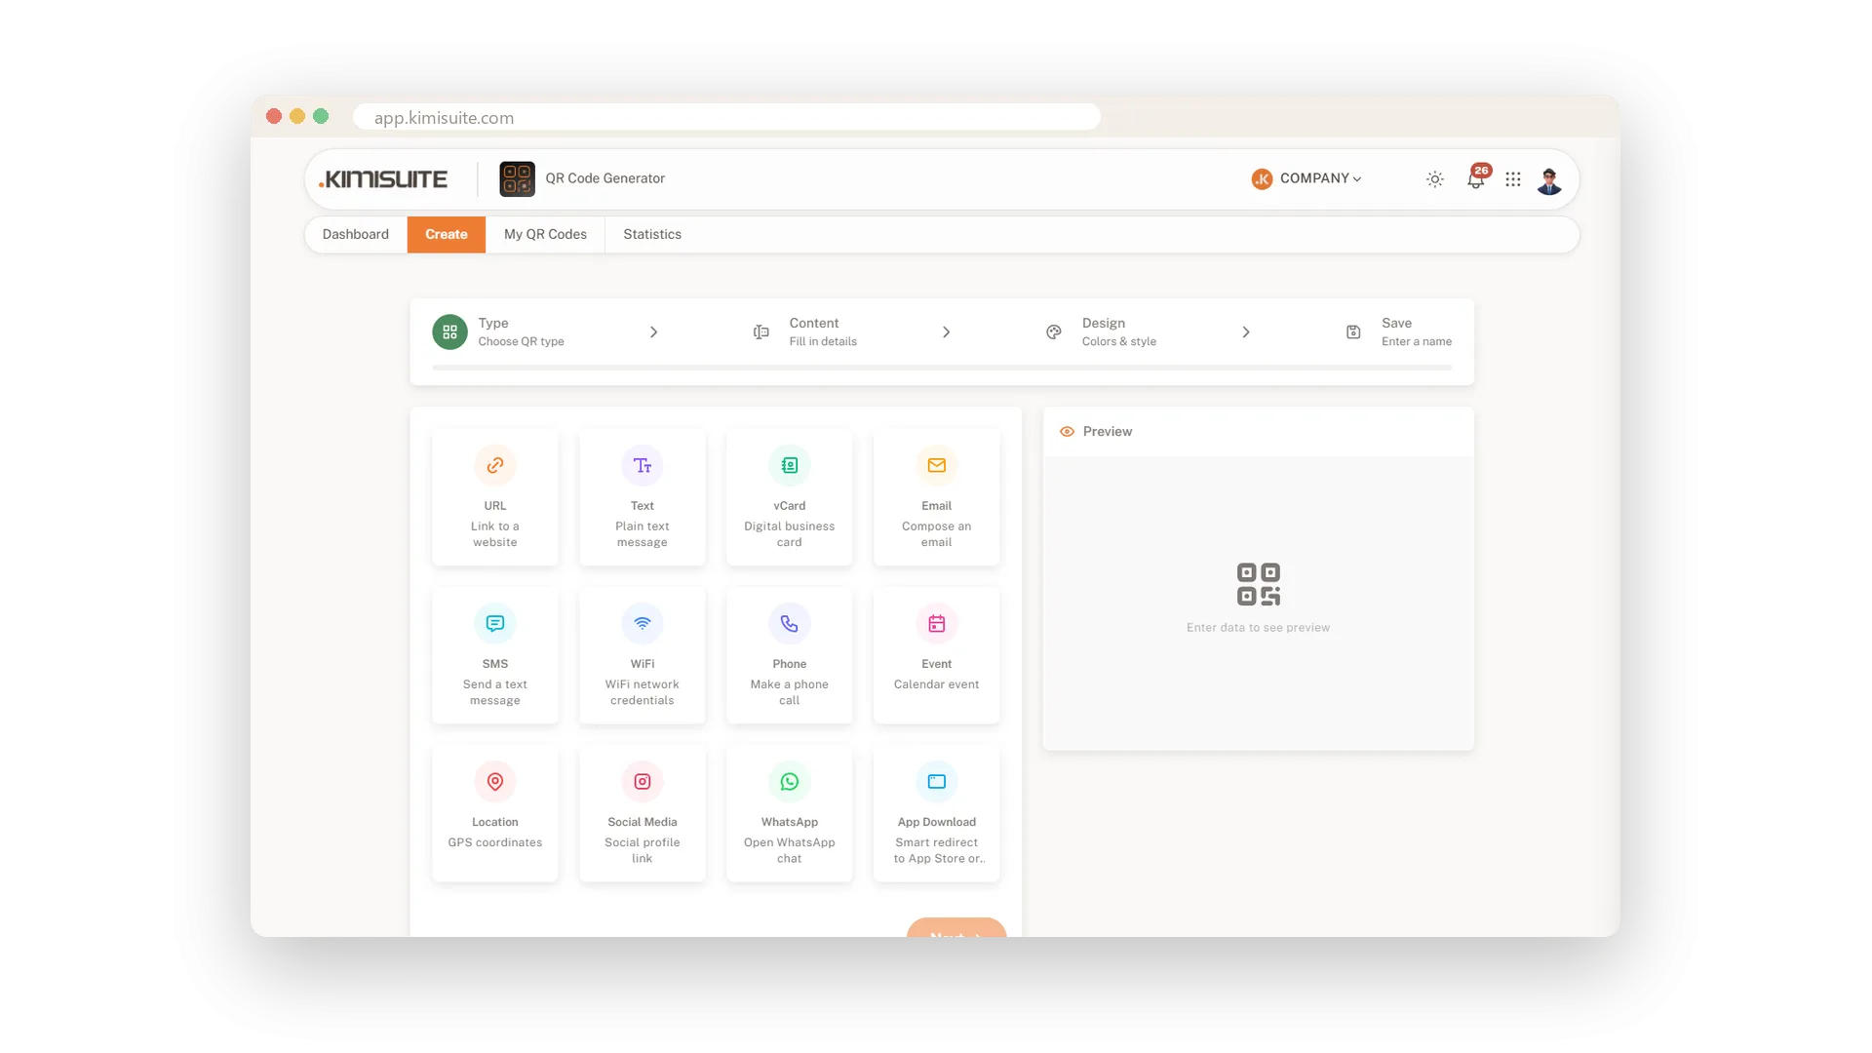This screenshot has width=1872, height=1053.
Task: Click 'Digital business card' description
Action: point(790,534)
